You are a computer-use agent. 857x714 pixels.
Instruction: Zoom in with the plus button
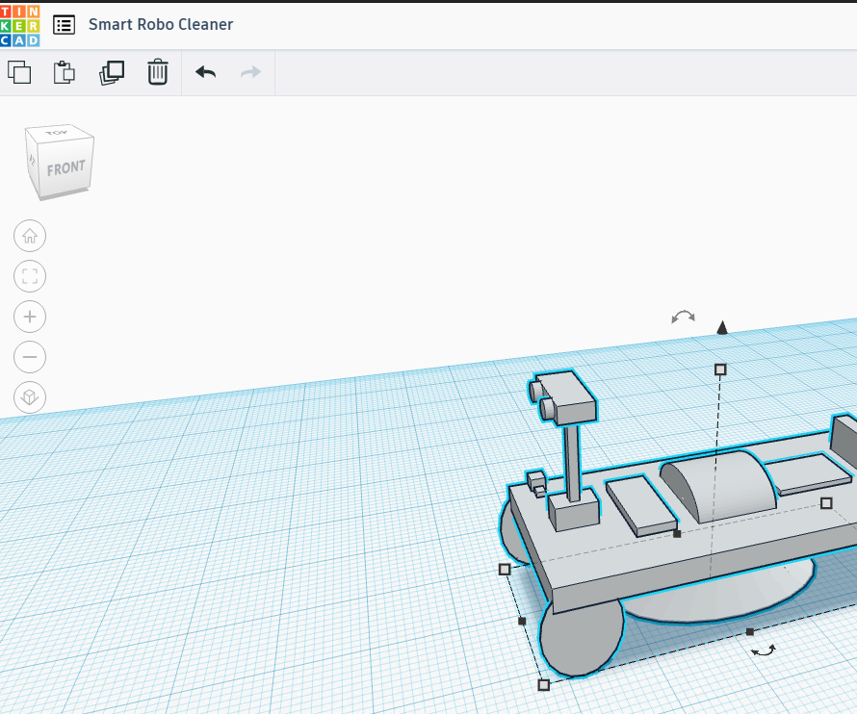click(30, 317)
